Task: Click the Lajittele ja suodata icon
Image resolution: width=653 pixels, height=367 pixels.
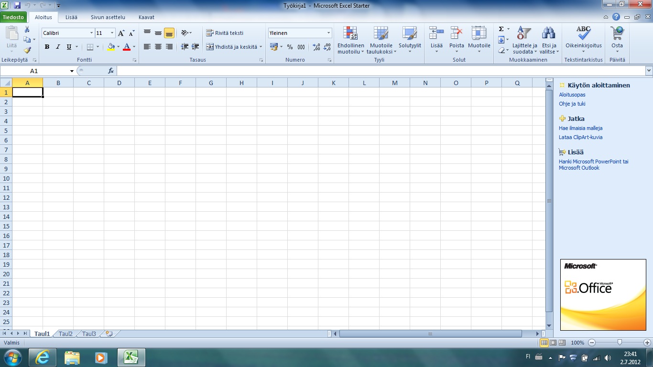Action: pos(524,33)
